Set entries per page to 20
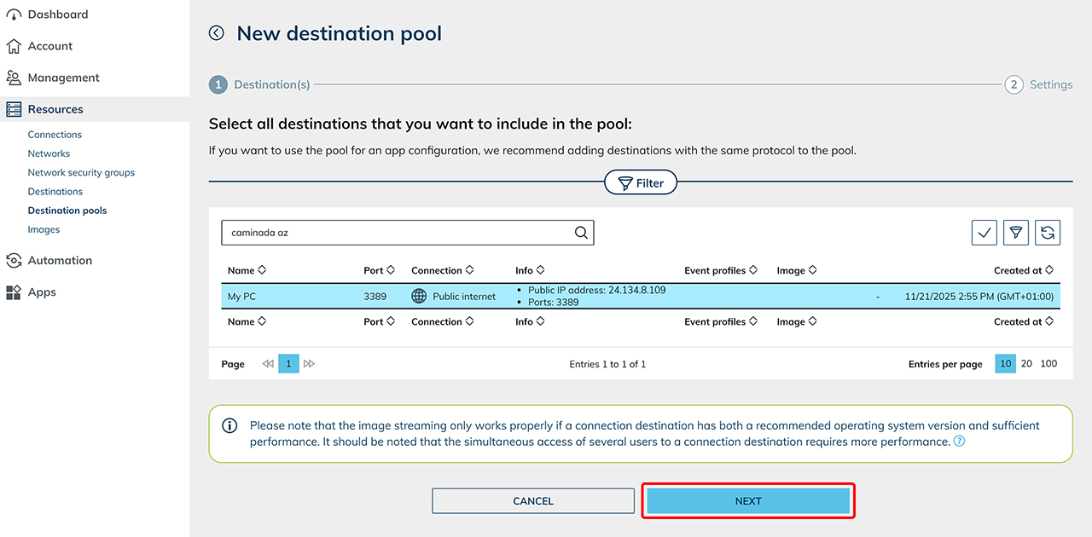 pos(1026,364)
